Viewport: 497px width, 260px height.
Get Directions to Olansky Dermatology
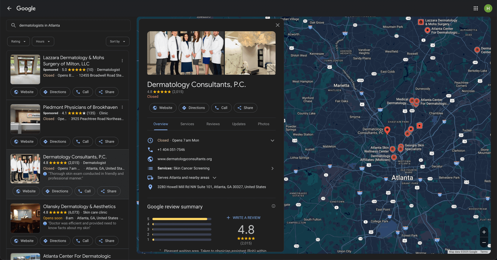tap(55, 241)
